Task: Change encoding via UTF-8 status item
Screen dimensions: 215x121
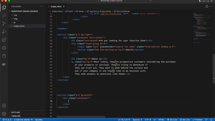Action: [x=148, y=120]
